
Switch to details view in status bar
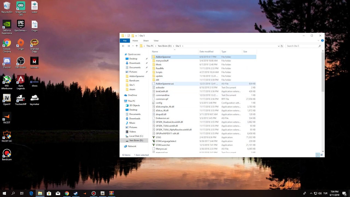tap(318, 155)
